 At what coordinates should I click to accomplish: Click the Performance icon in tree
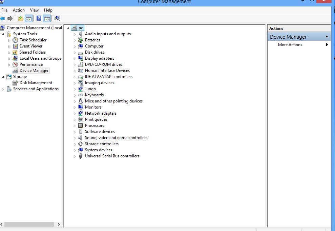click(x=15, y=64)
